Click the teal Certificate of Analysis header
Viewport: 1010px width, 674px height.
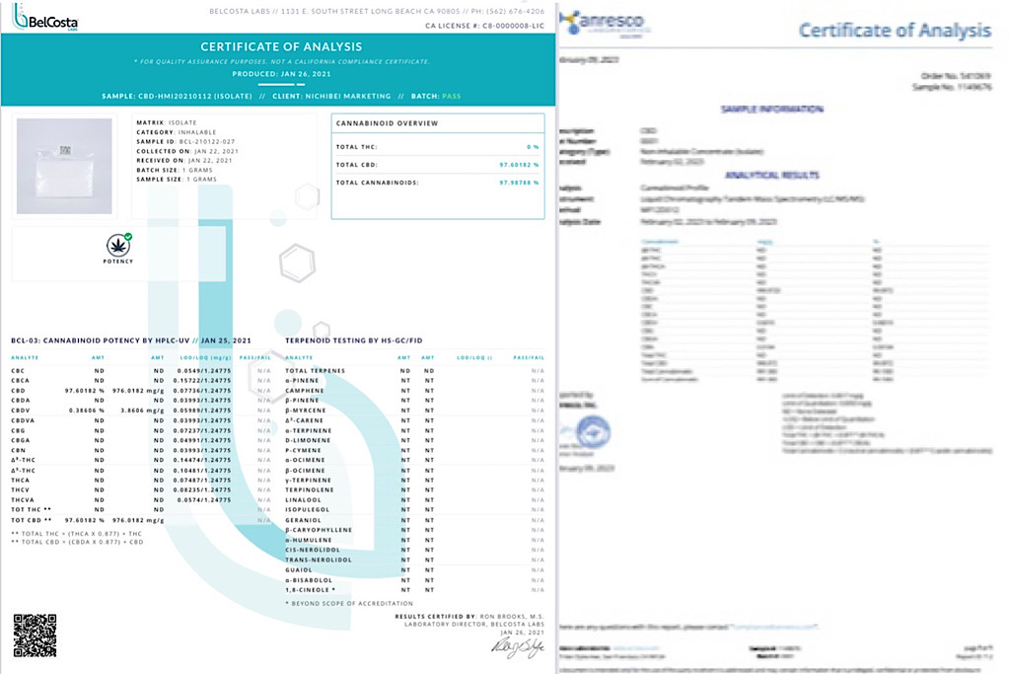pyautogui.click(x=281, y=46)
